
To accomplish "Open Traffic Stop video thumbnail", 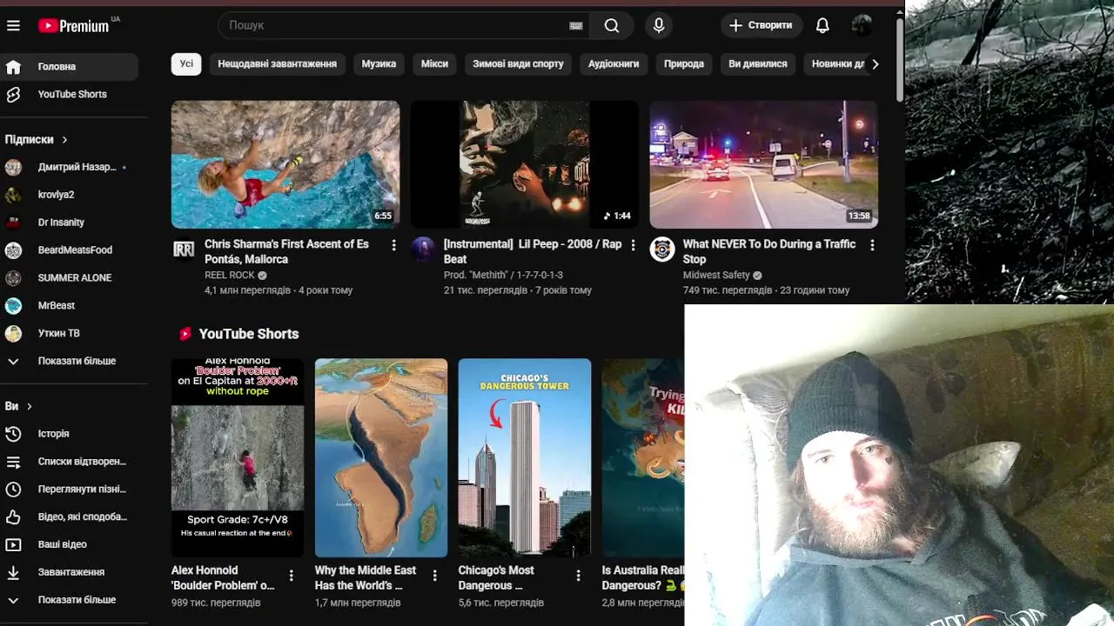I will click(763, 164).
